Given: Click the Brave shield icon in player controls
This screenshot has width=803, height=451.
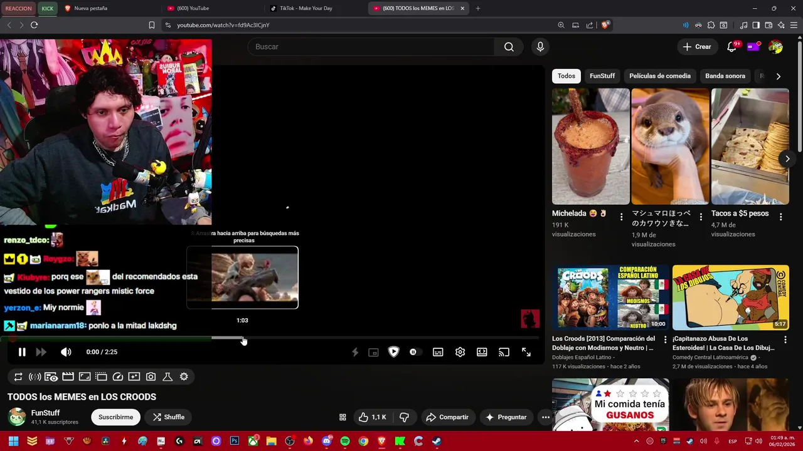Looking at the screenshot, I should point(393,352).
